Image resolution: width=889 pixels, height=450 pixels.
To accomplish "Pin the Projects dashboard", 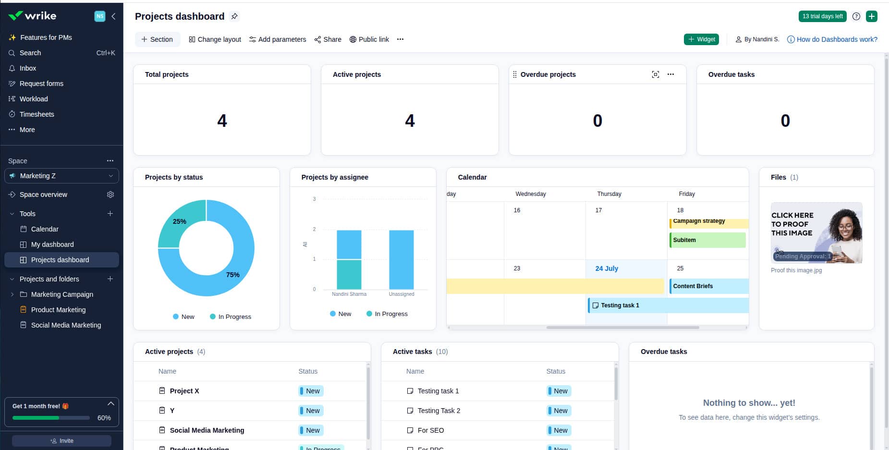I will point(234,16).
